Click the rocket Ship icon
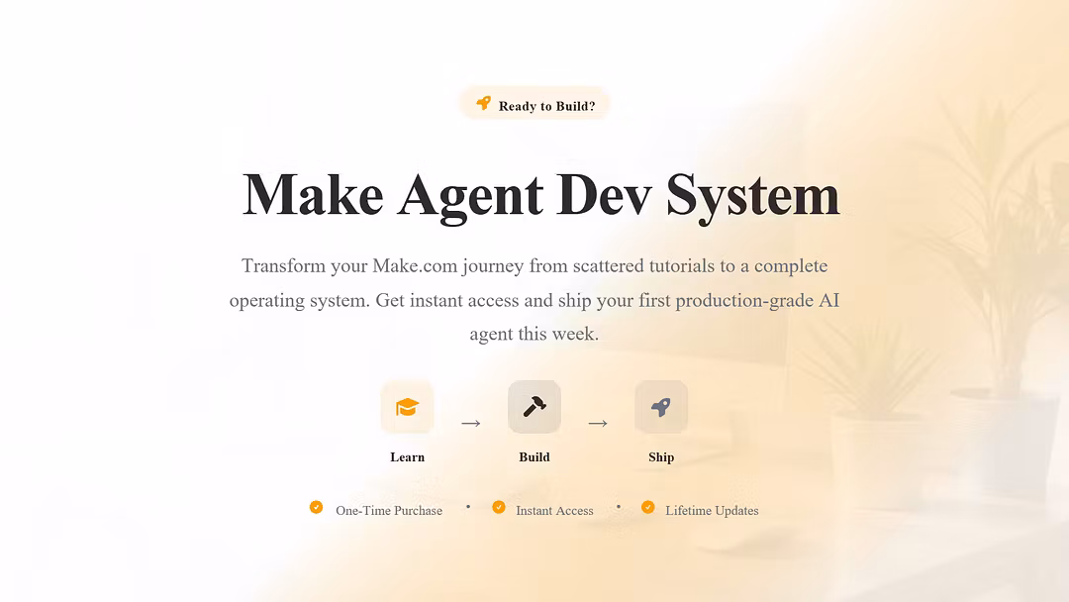This screenshot has width=1069, height=602. tap(661, 407)
